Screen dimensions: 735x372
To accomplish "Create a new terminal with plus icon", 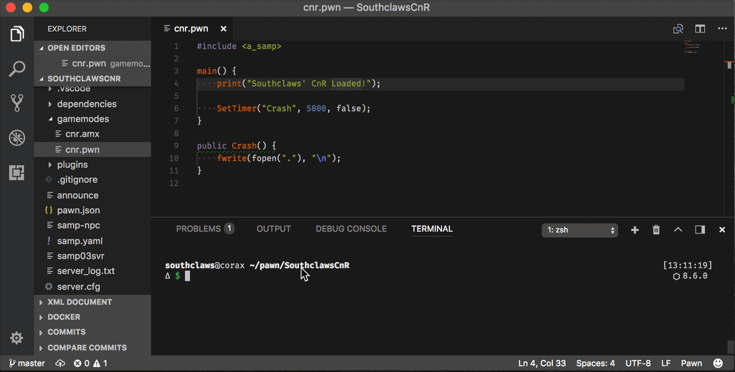I will tap(635, 230).
